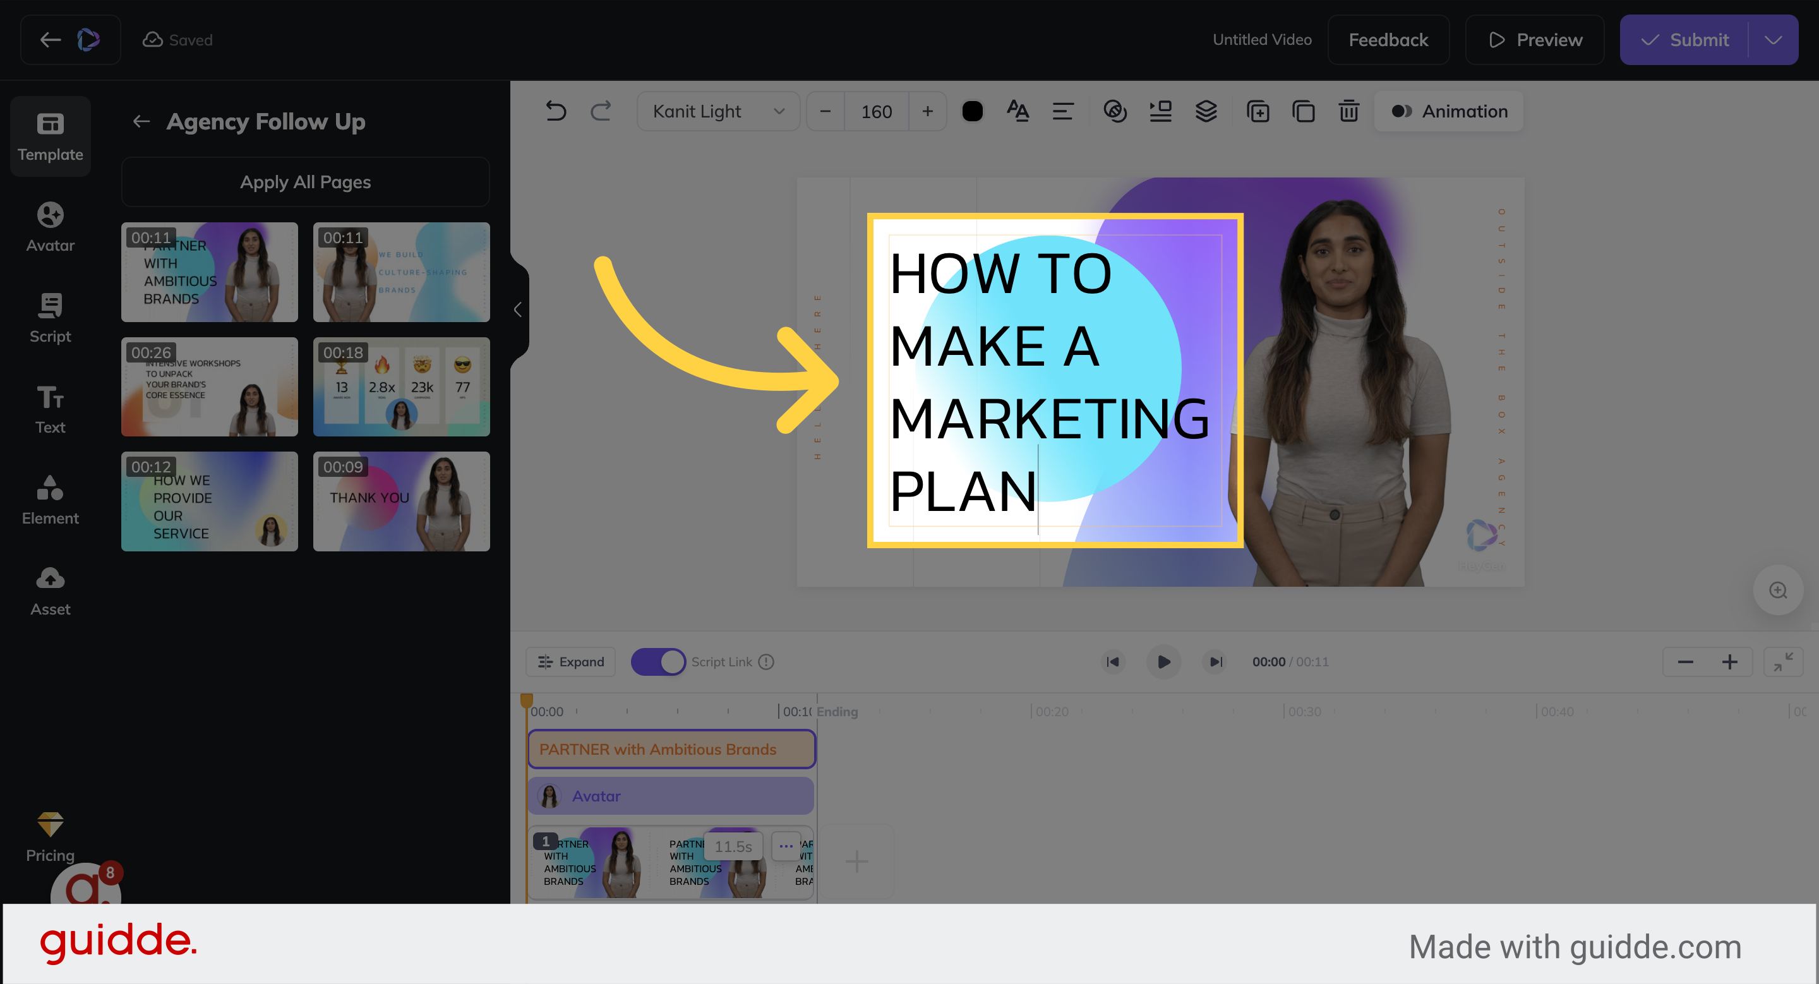Open the Layers order icon in the toolbar
This screenshot has height=984, width=1819.
(1206, 111)
